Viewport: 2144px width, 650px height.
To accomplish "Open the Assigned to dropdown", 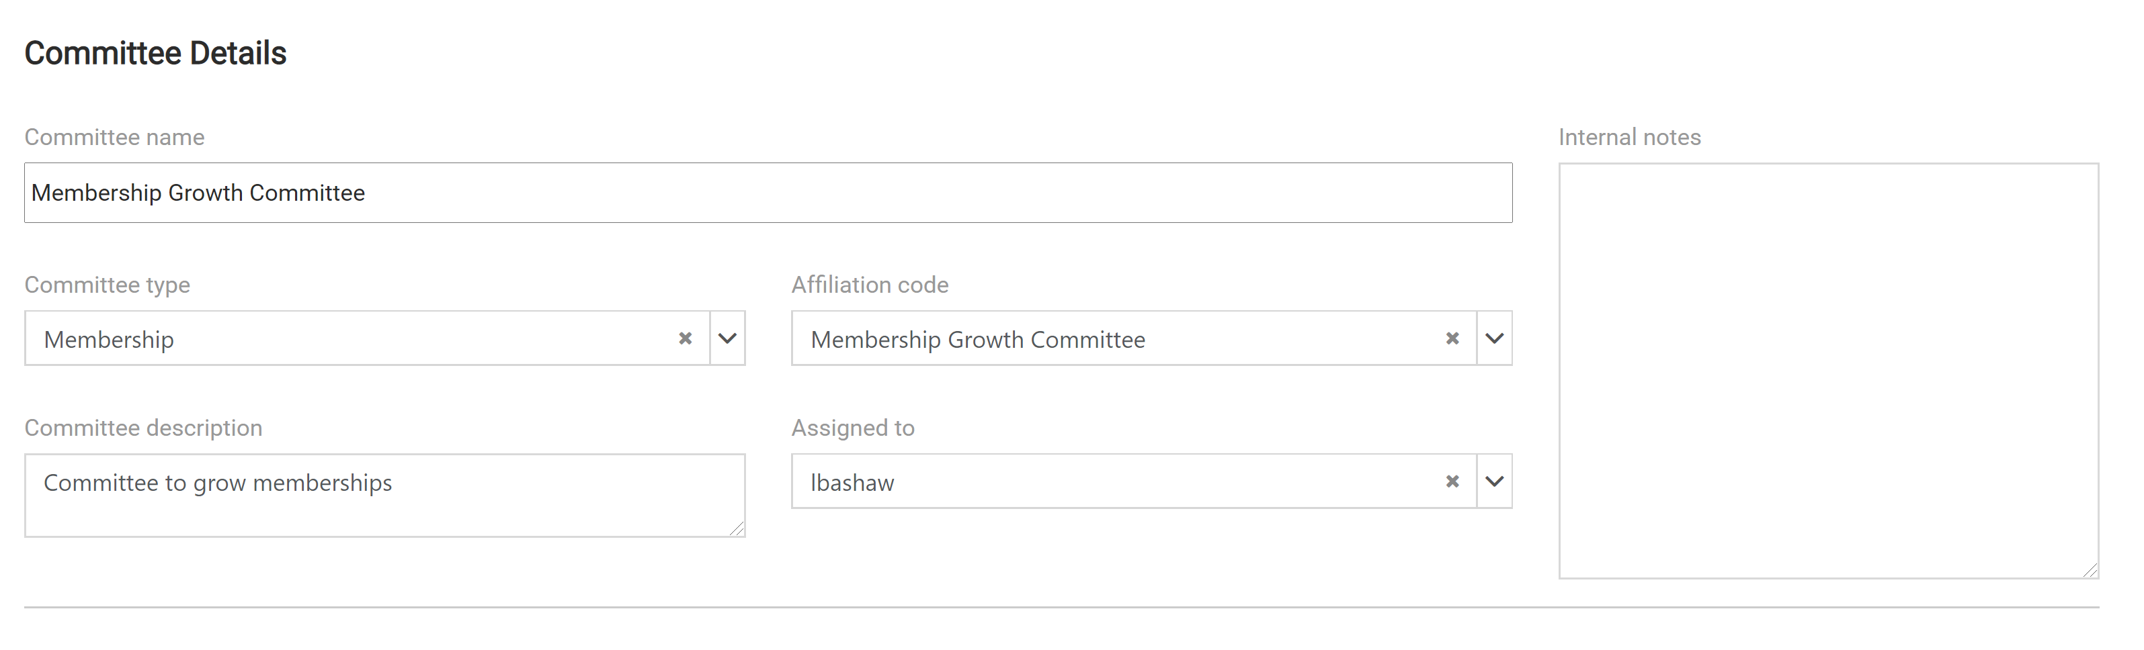I will coord(1494,481).
